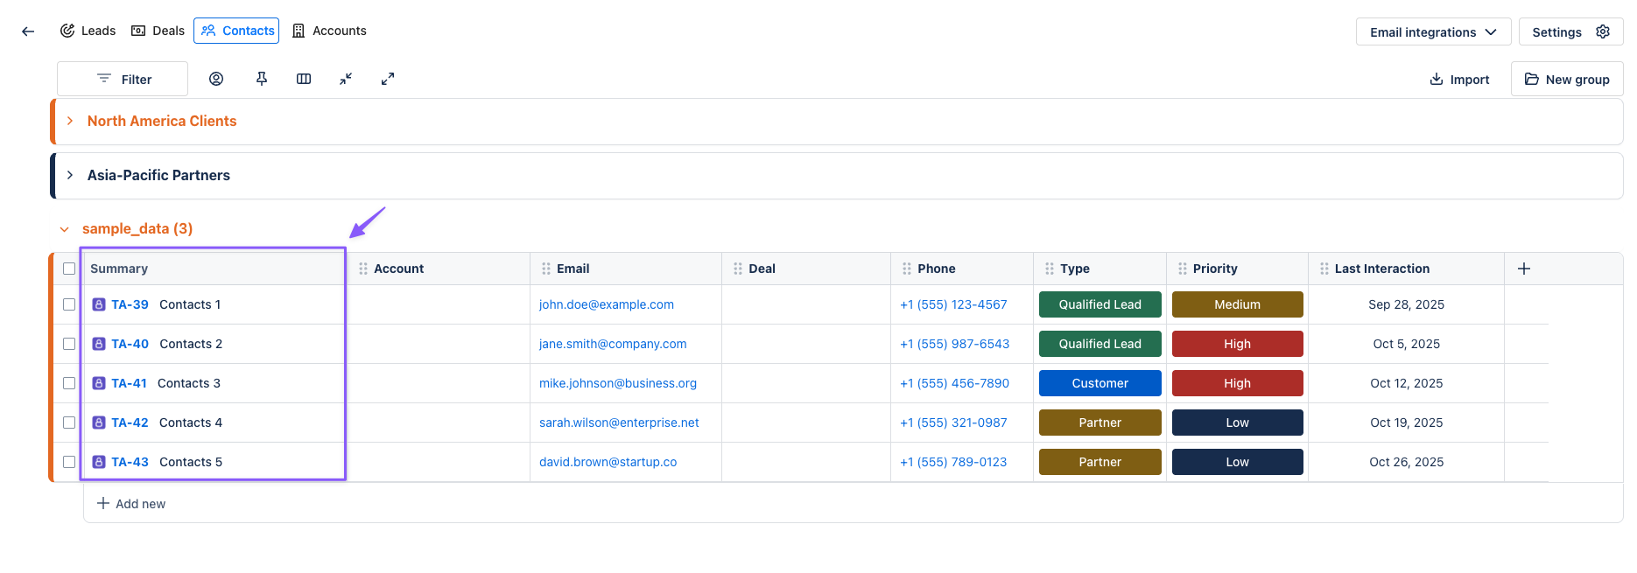Click the pin icon in toolbar

[262, 79]
